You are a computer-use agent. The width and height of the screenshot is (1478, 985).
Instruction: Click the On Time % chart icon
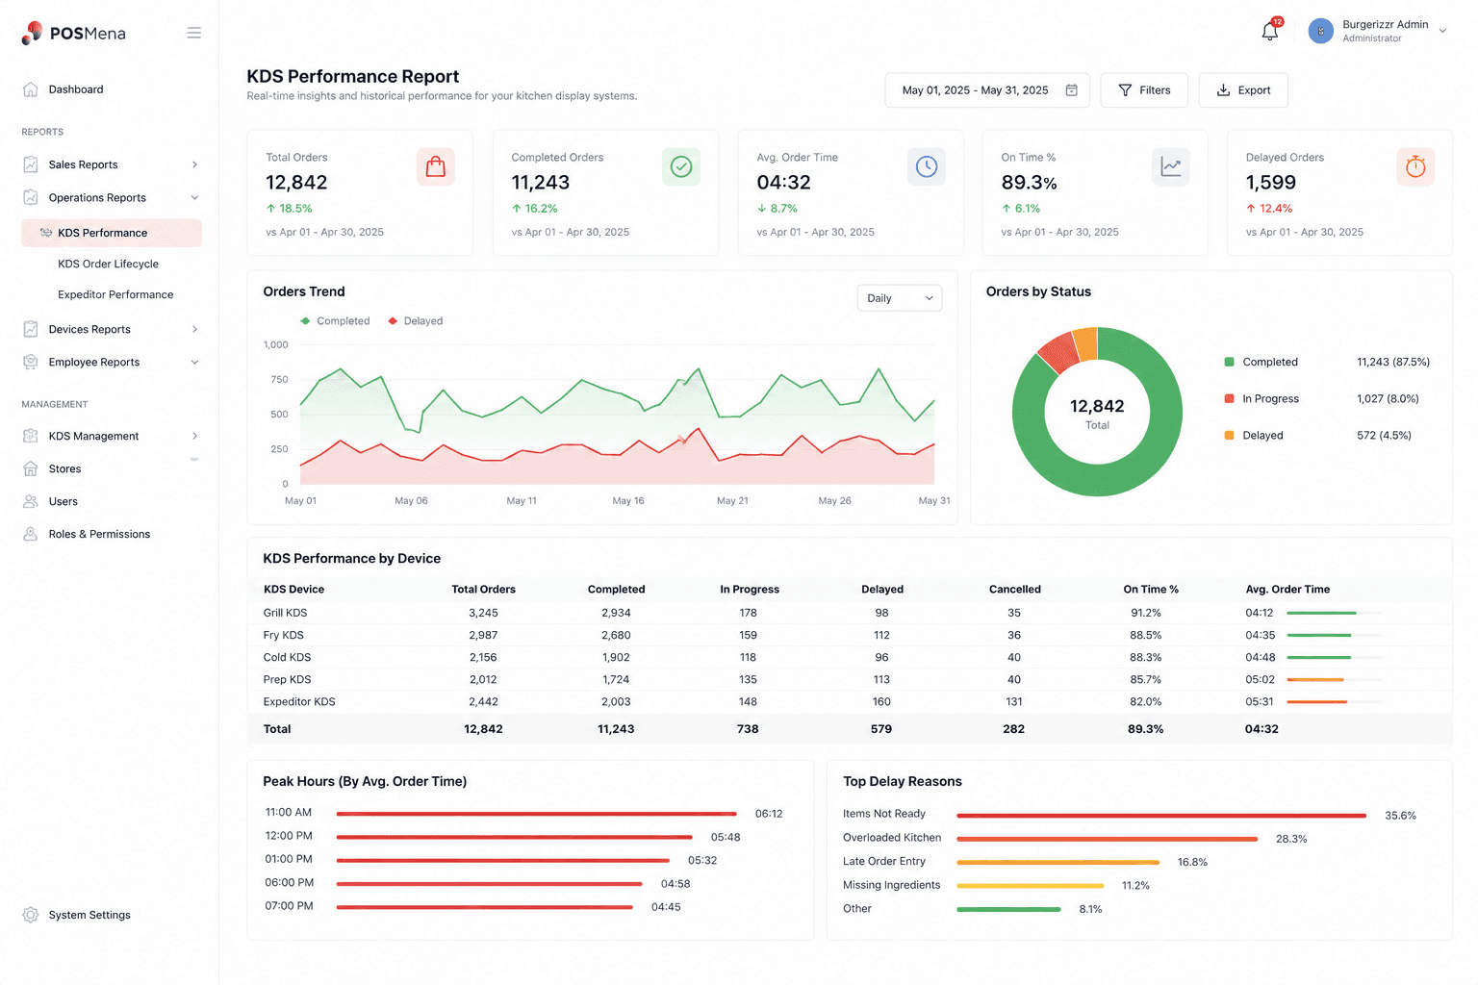coord(1171,166)
